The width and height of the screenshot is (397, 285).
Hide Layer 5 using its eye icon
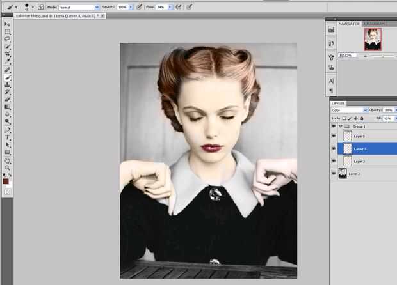point(334,136)
